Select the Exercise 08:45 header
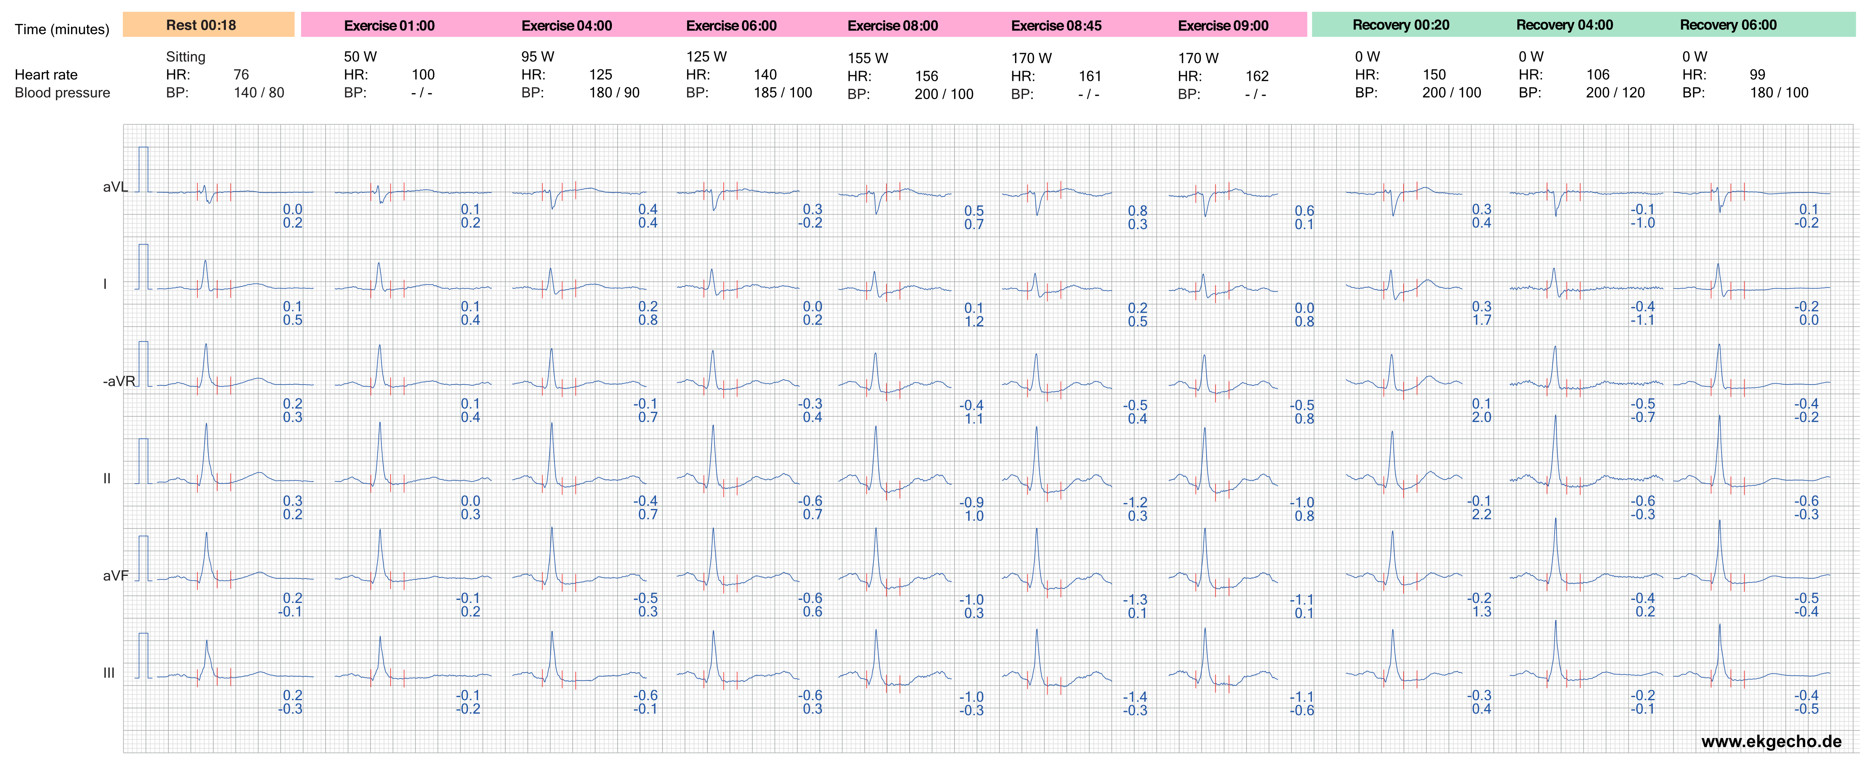The height and width of the screenshot is (767, 1871). pos(1056,25)
